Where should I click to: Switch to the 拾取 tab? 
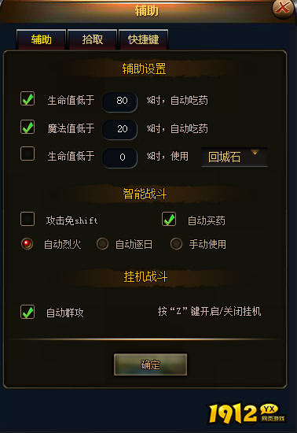(x=92, y=39)
